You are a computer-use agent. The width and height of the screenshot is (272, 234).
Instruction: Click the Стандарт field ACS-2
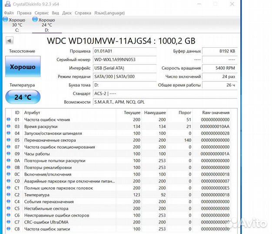[165, 94]
